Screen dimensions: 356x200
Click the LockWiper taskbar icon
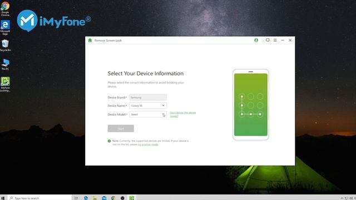(132, 198)
